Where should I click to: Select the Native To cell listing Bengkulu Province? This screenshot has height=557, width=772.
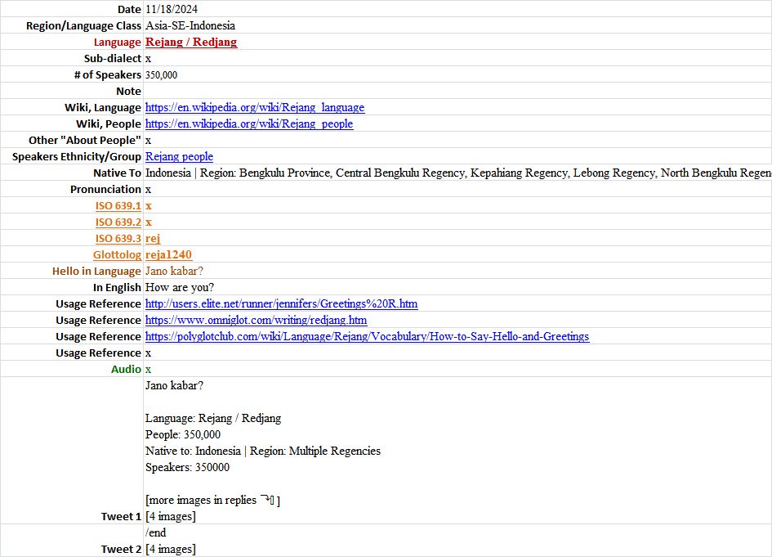tap(457, 173)
